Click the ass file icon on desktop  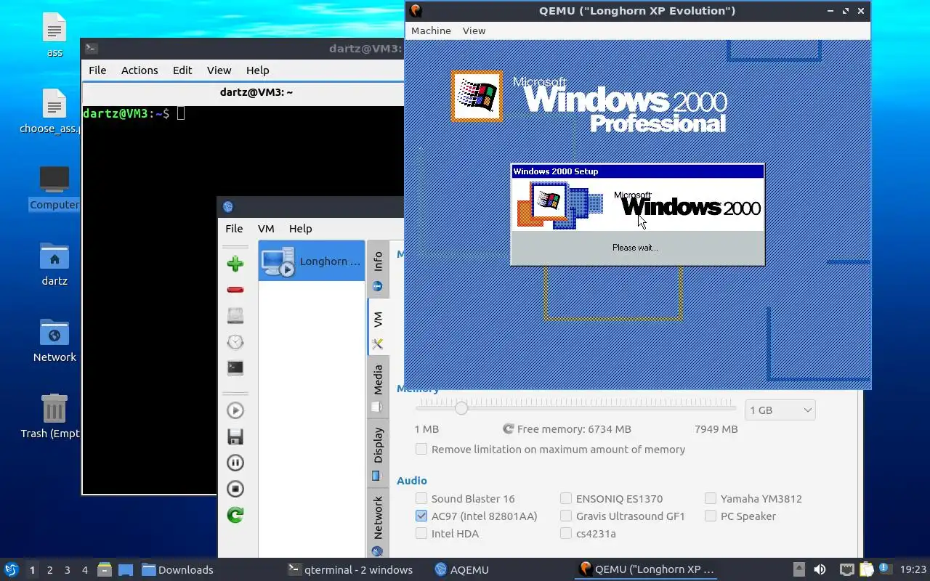tap(54, 29)
